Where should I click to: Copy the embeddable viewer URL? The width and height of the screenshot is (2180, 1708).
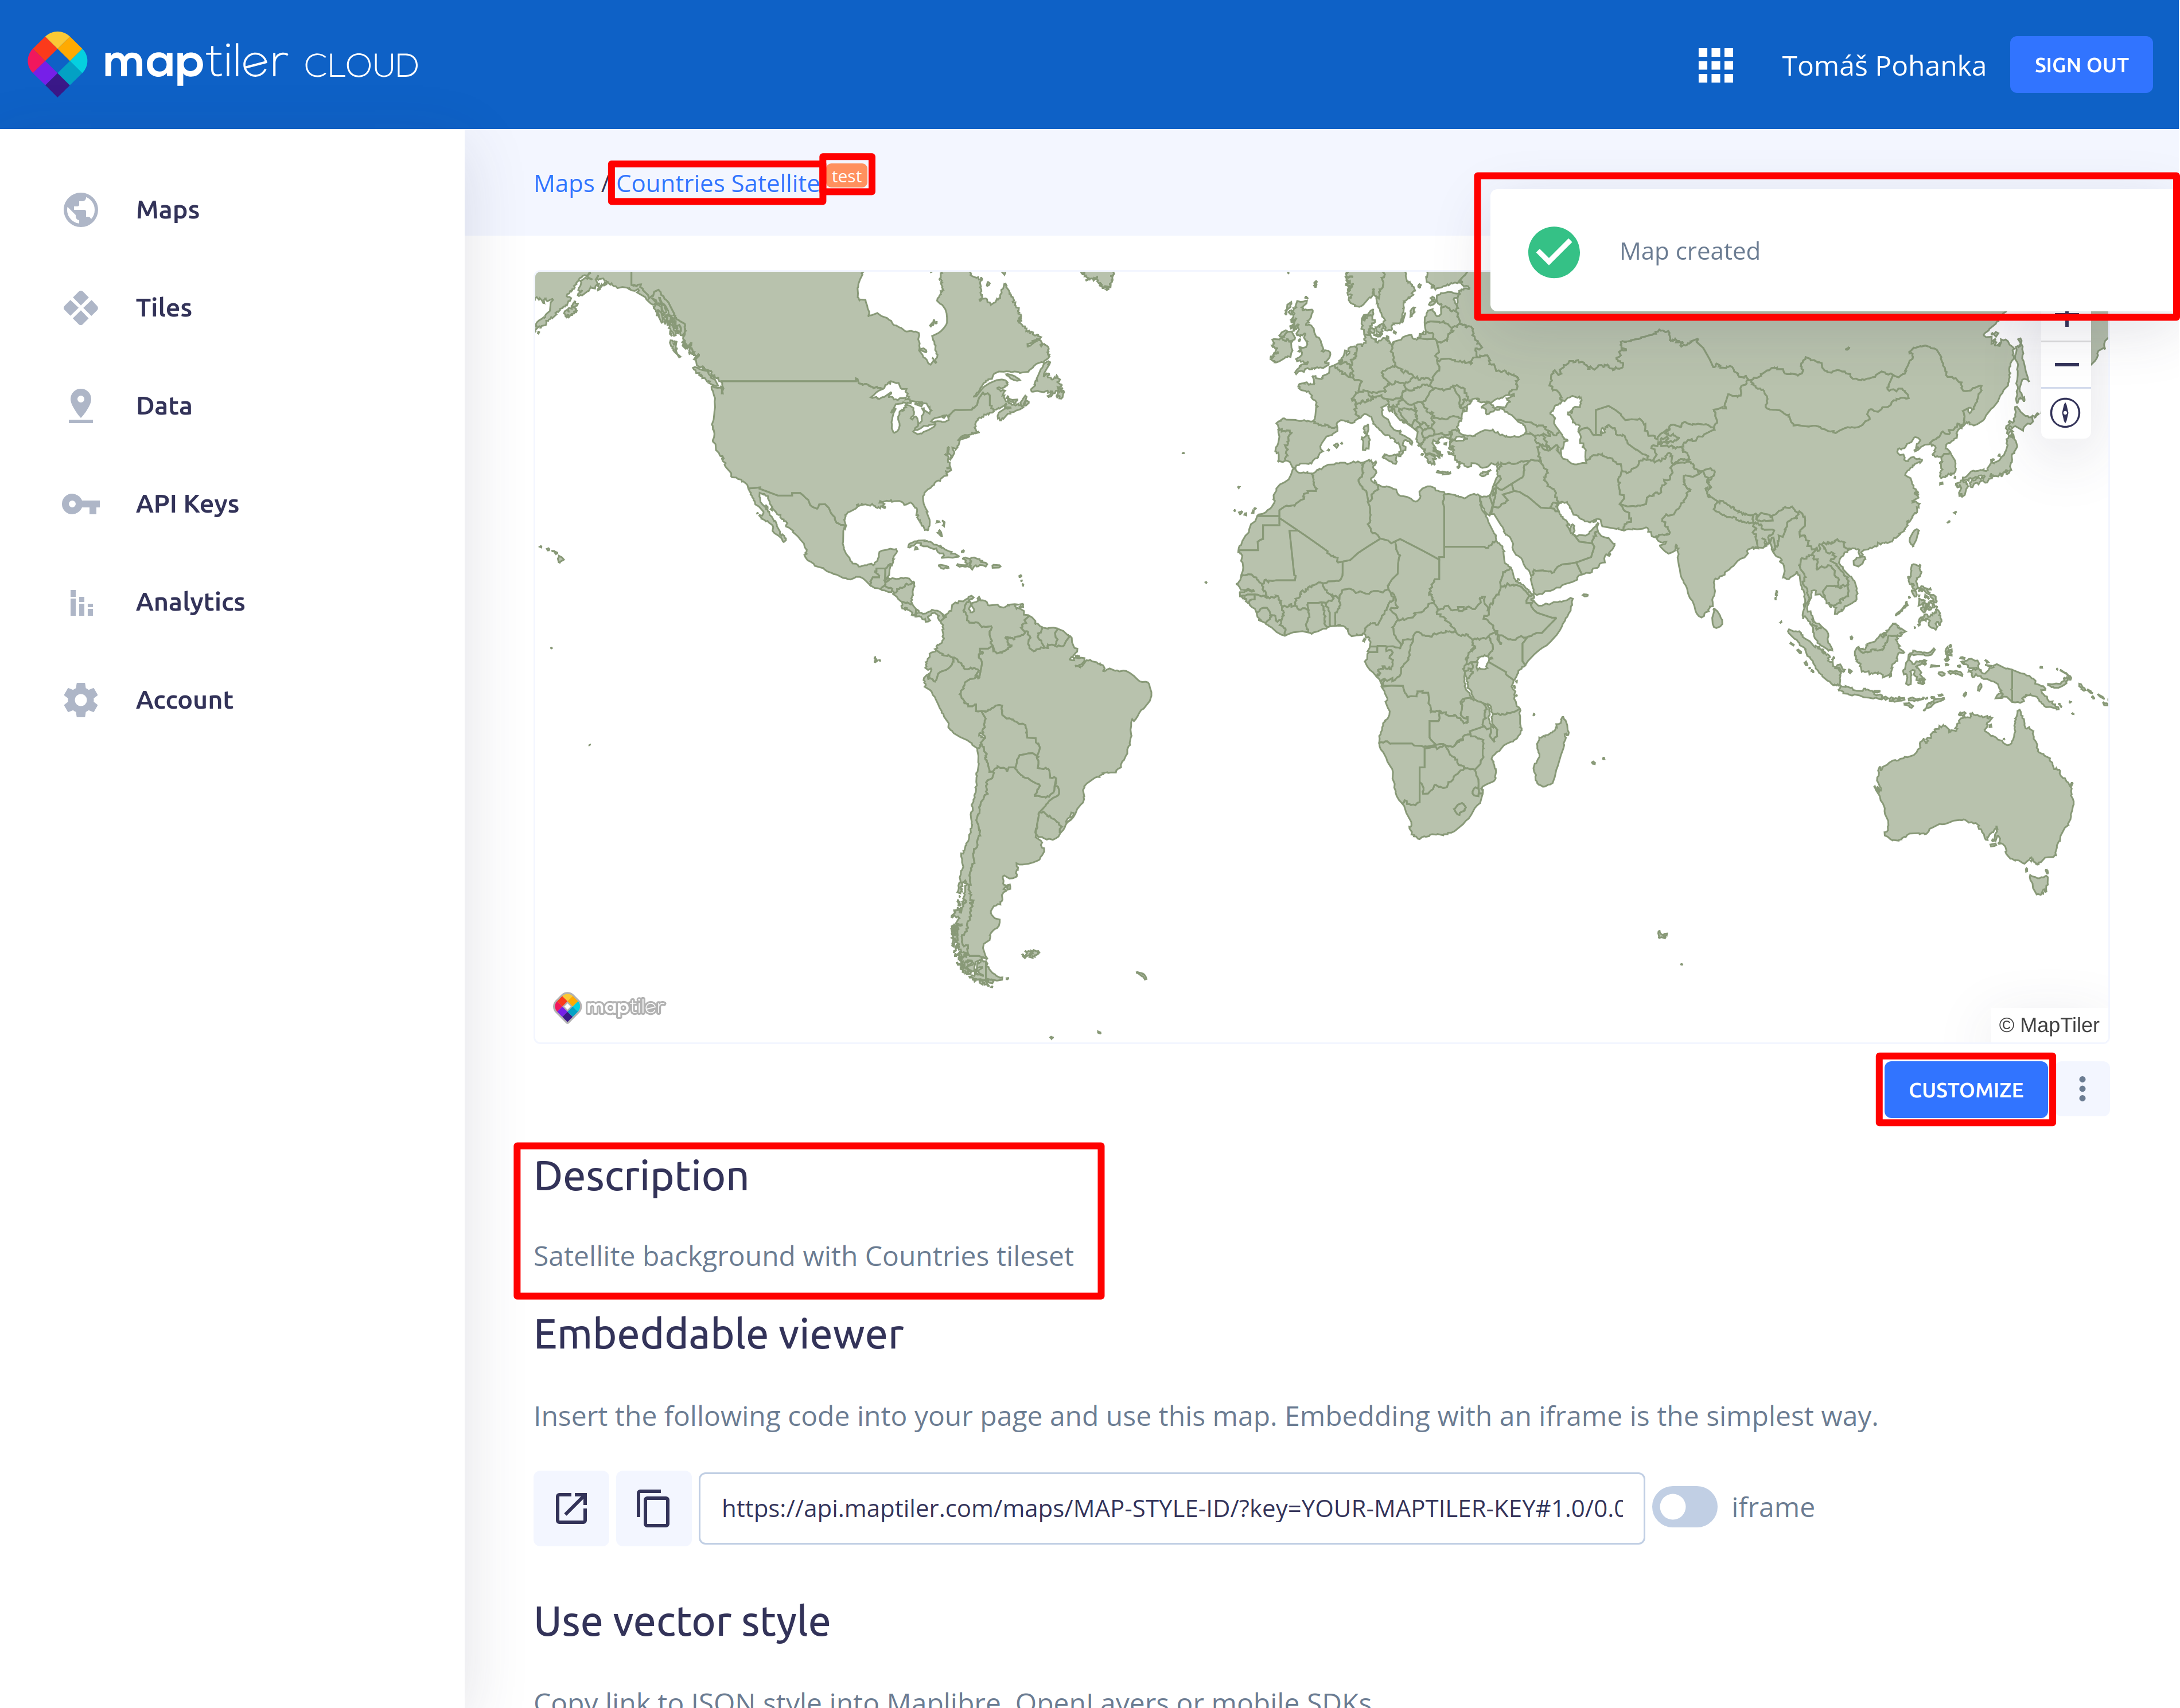click(653, 1508)
